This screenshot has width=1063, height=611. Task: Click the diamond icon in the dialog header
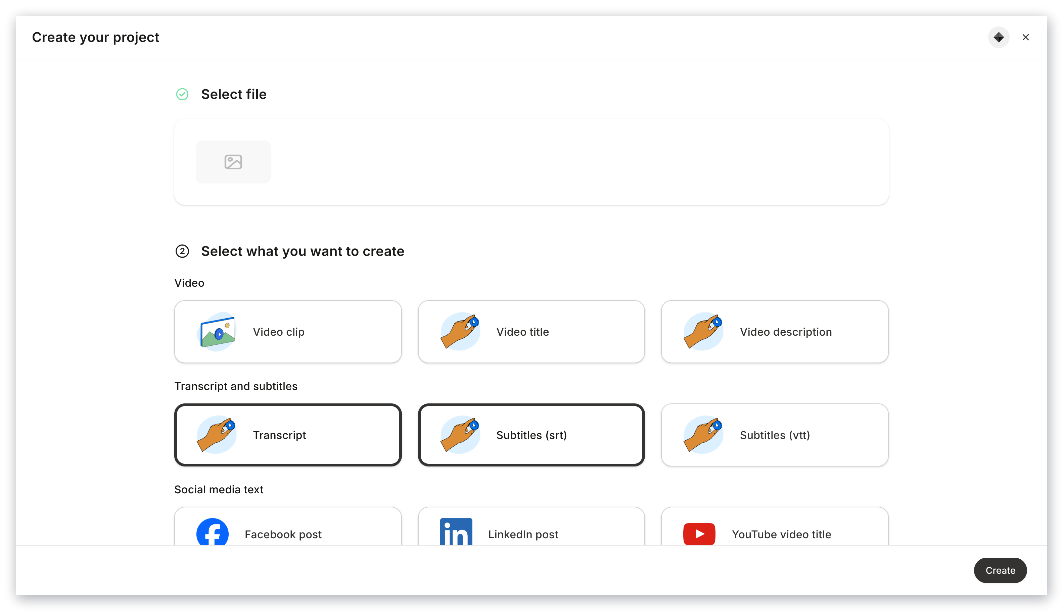(x=998, y=37)
